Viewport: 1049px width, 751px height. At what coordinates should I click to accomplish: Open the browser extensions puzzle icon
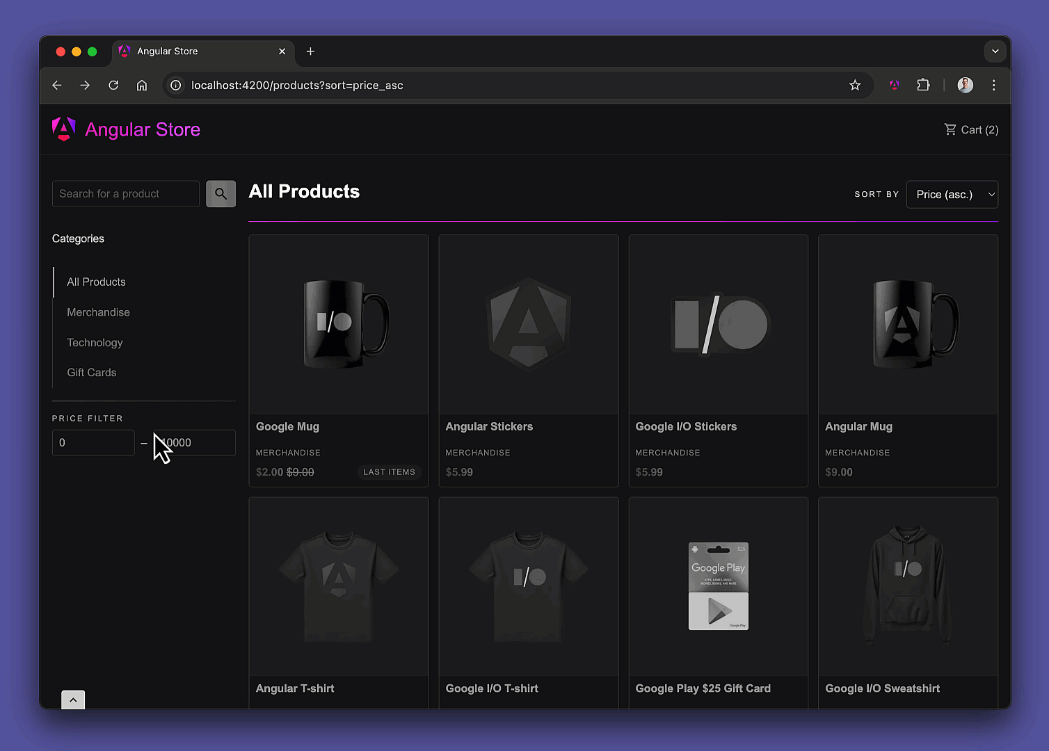(x=923, y=85)
